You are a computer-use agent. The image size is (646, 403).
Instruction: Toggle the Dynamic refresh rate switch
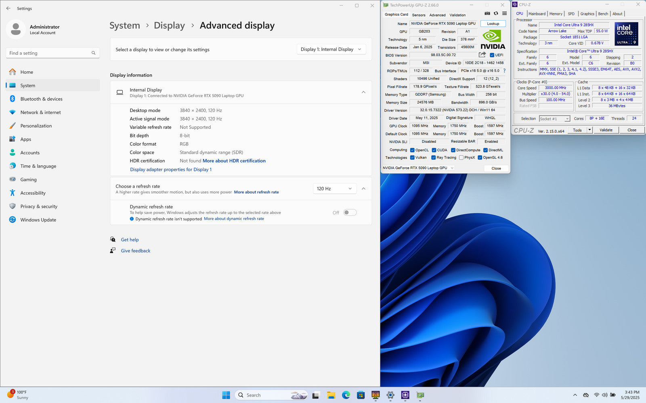coord(350,213)
